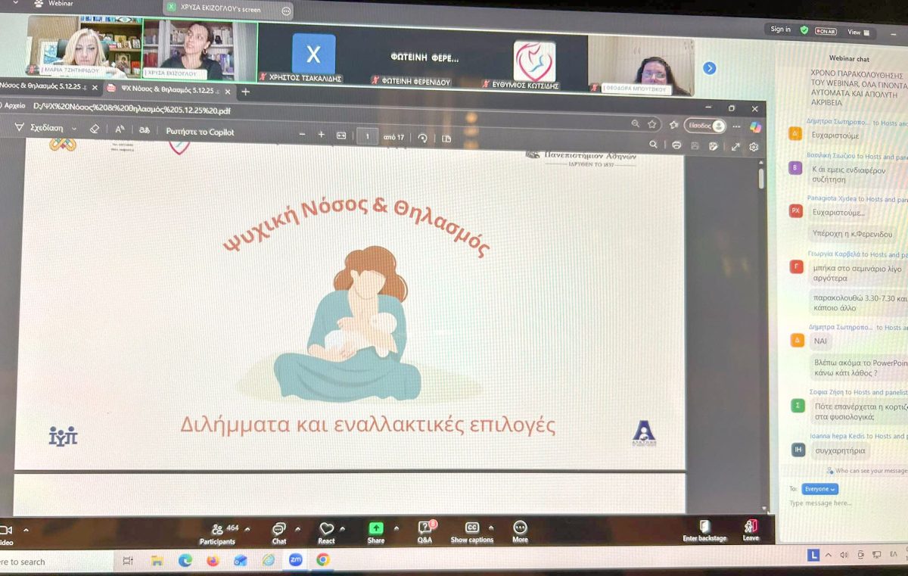Open the Everyone recipient dropdown in chat
The height and width of the screenshot is (576, 908).
[x=820, y=489]
